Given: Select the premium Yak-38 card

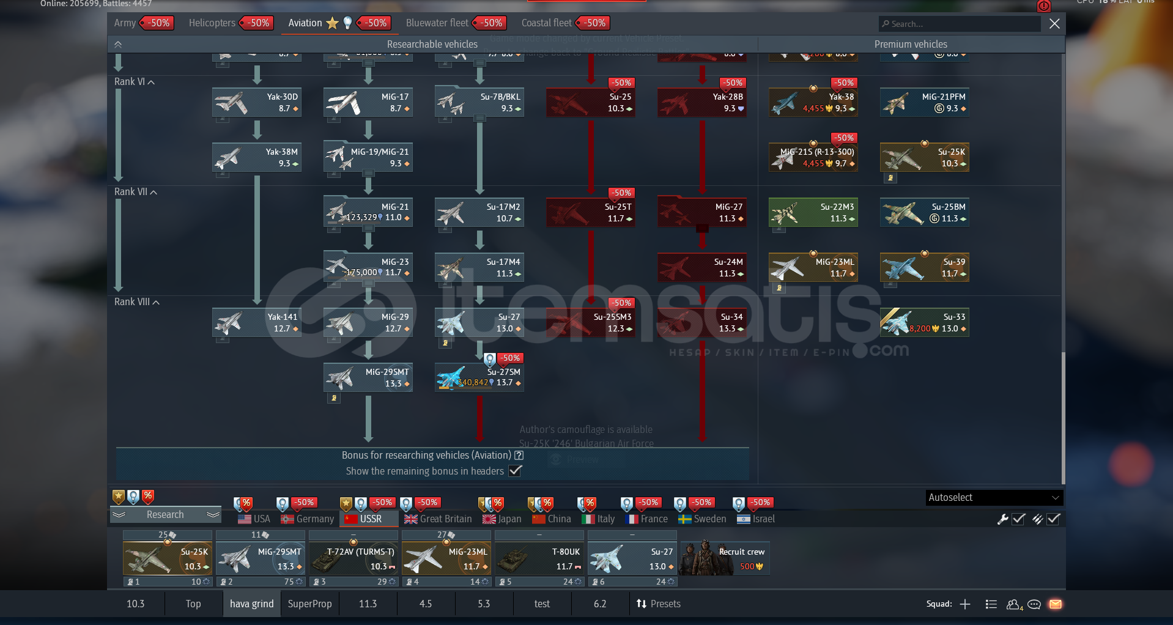Looking at the screenshot, I should click(813, 103).
